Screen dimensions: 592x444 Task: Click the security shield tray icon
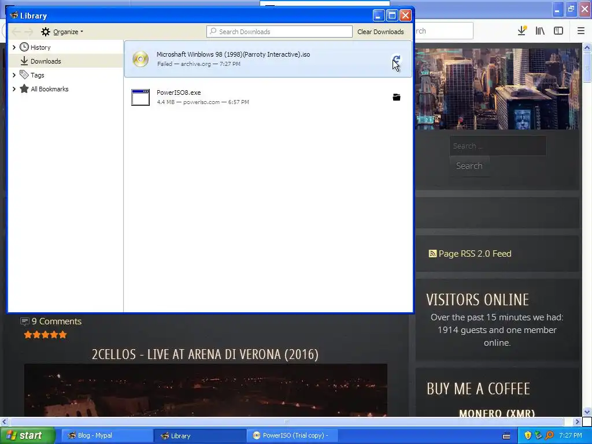tap(528, 435)
